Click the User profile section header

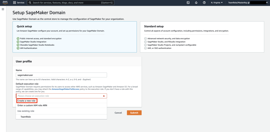pyautogui.click(x=24, y=61)
